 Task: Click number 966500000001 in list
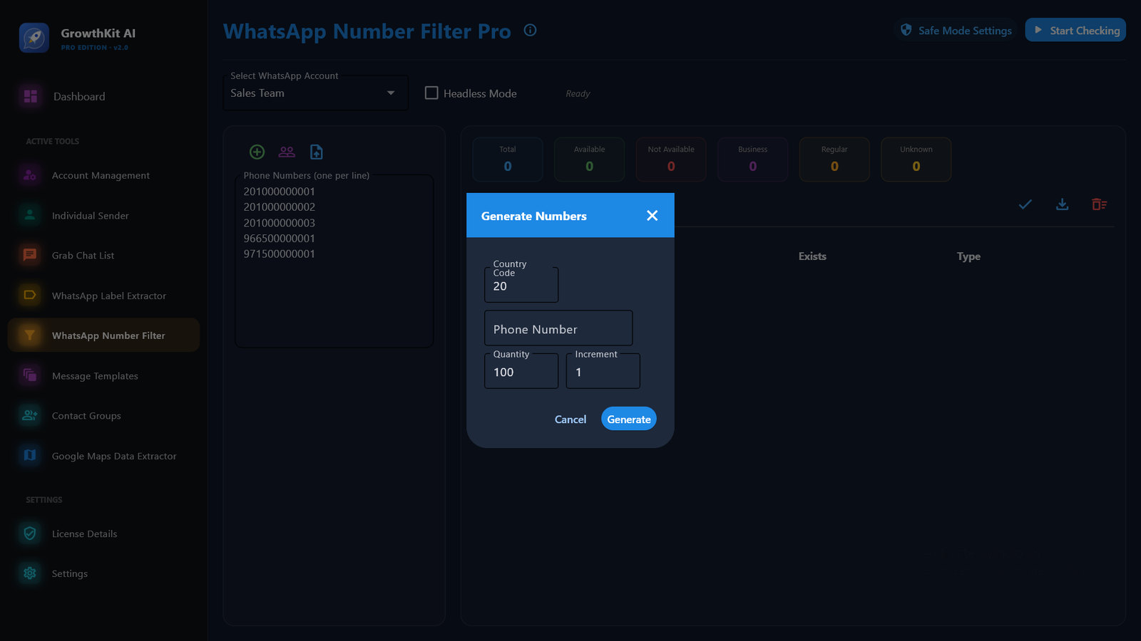point(280,238)
